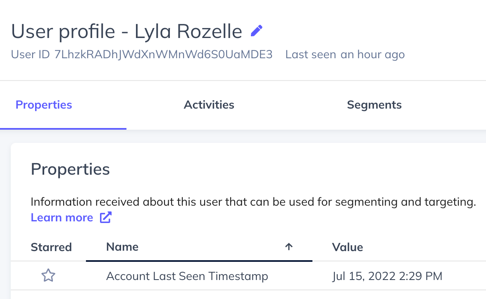The width and height of the screenshot is (486, 299).
Task: Click the Last seen label
Action: (x=311, y=55)
